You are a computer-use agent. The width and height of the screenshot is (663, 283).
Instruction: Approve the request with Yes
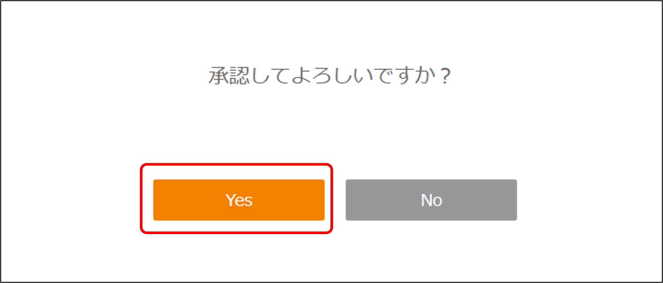(239, 200)
